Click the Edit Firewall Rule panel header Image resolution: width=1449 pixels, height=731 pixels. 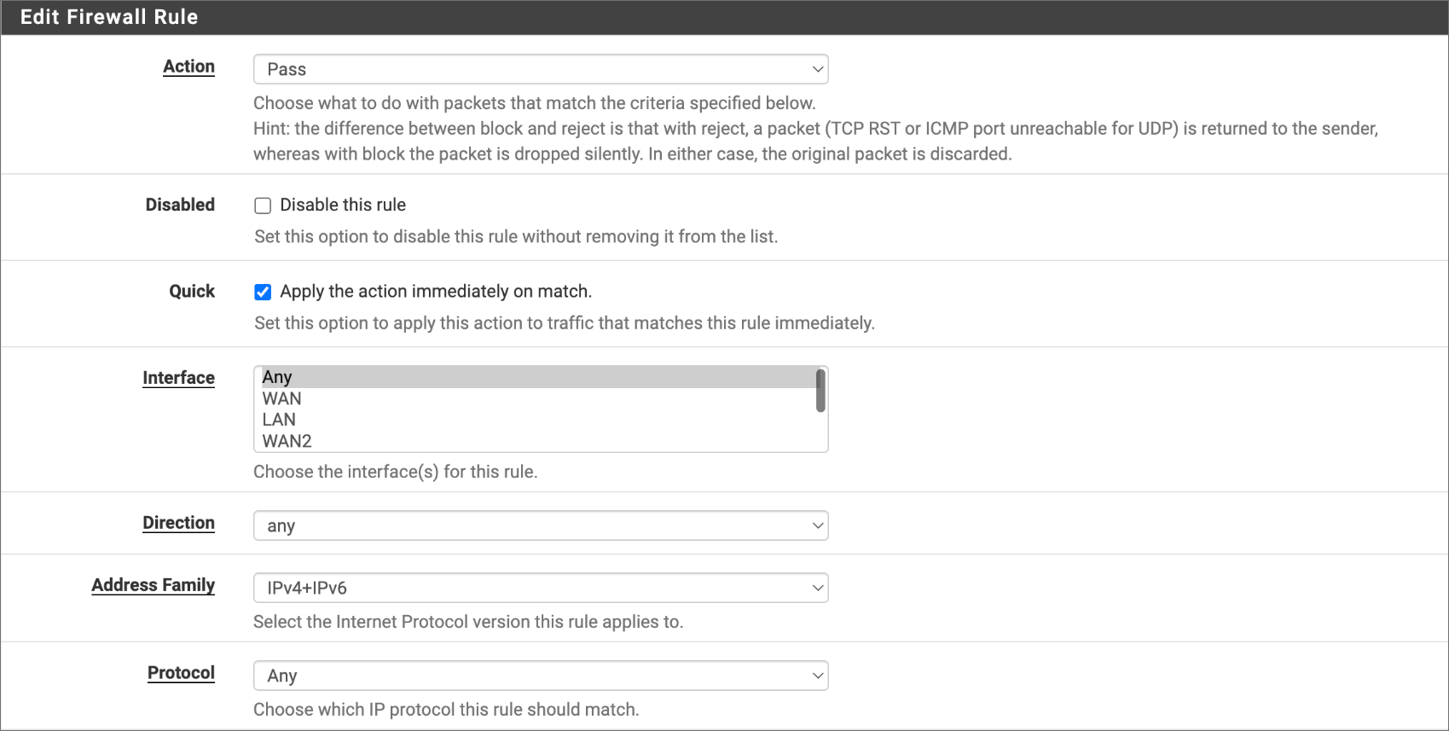point(109,17)
